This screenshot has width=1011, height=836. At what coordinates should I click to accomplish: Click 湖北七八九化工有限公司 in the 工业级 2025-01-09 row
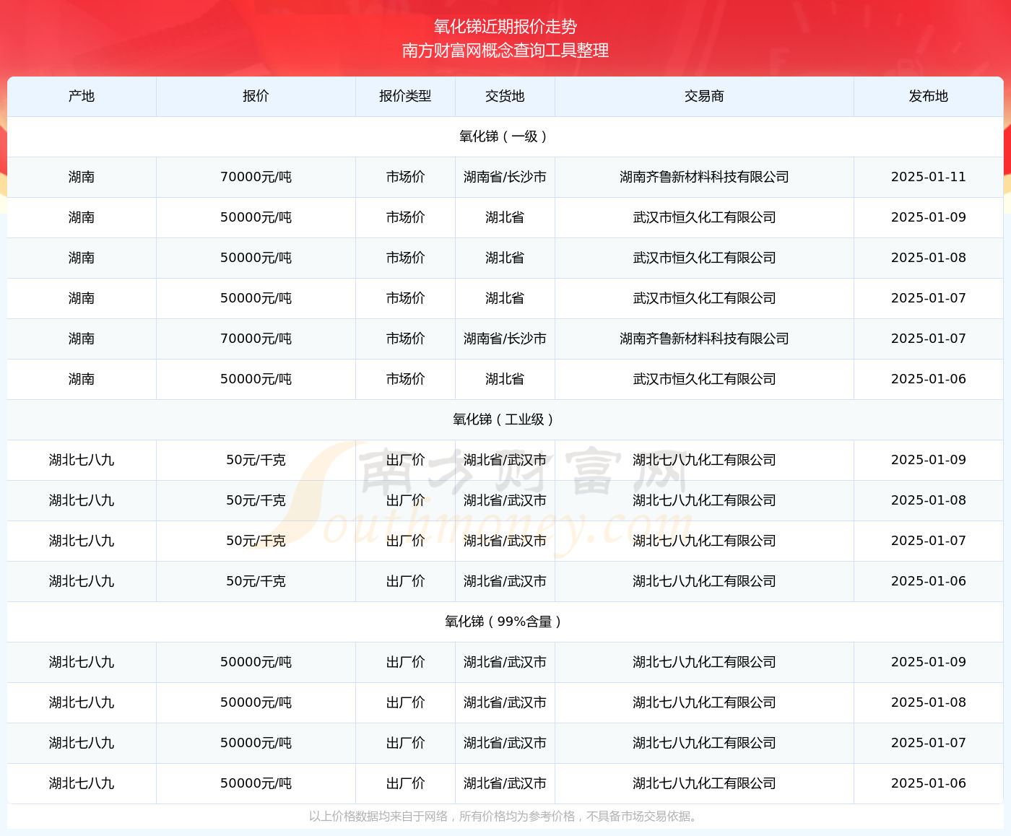pyautogui.click(x=704, y=460)
